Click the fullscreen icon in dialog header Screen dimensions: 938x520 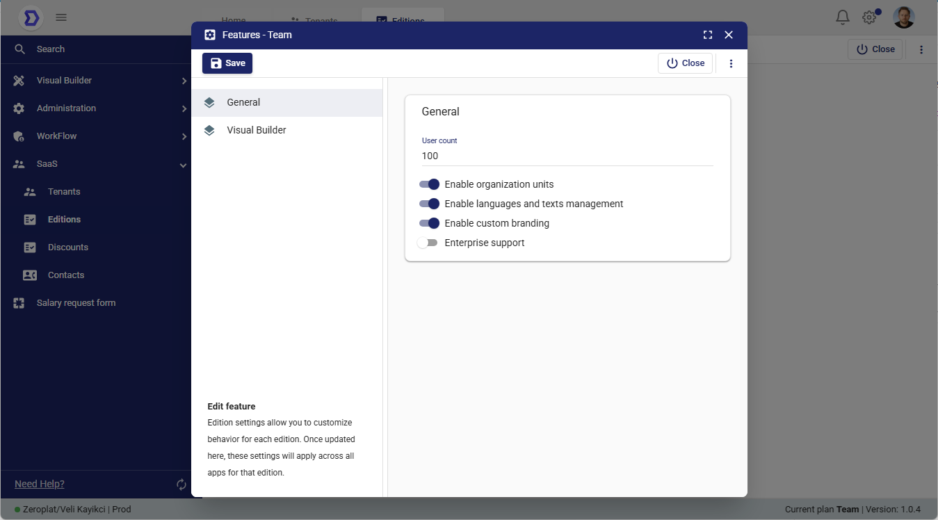pos(708,35)
